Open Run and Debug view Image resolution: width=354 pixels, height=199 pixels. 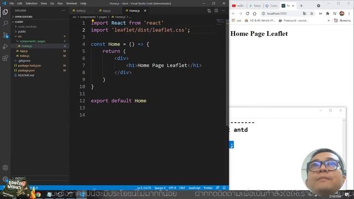[5, 46]
